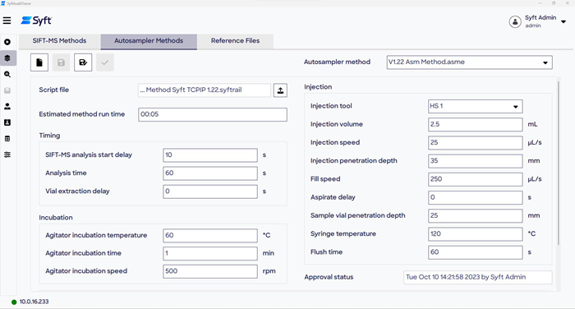Click the Script file path field

tap(205, 90)
